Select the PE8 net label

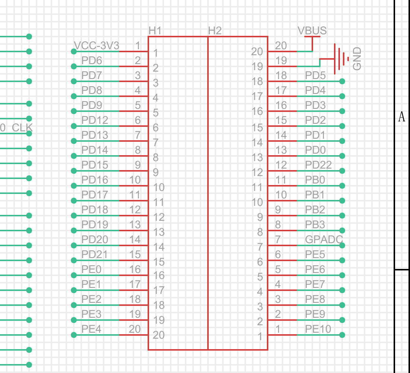tap(315, 299)
